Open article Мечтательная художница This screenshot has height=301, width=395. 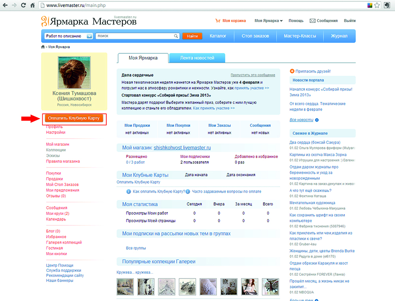tap(312, 203)
